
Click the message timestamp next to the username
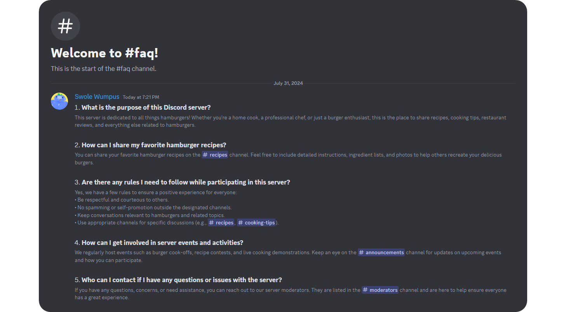141,97
